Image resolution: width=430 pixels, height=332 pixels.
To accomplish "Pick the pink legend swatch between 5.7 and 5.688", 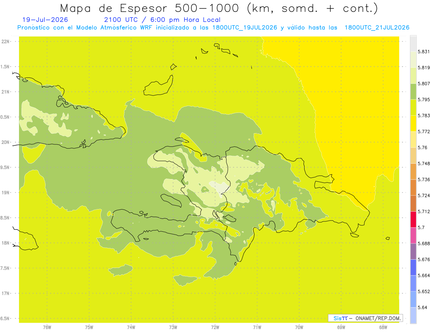I will 413,235.
